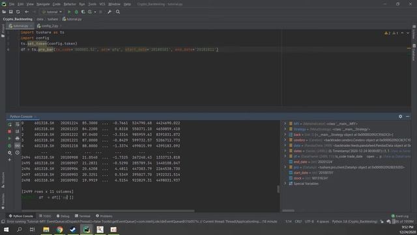
Task: Click the memory usage indicator bar
Action: [x=403, y=221]
